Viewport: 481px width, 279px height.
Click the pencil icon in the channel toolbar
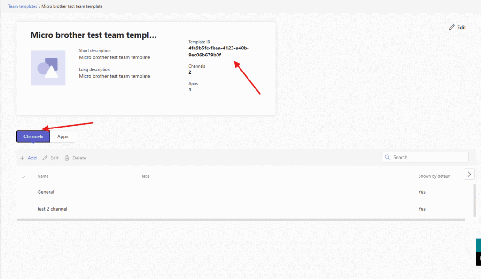(45, 158)
